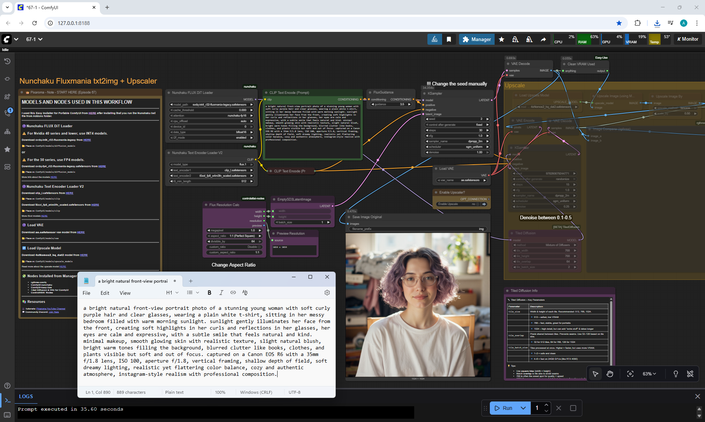Open the queue history sidebar icon

[7, 61]
